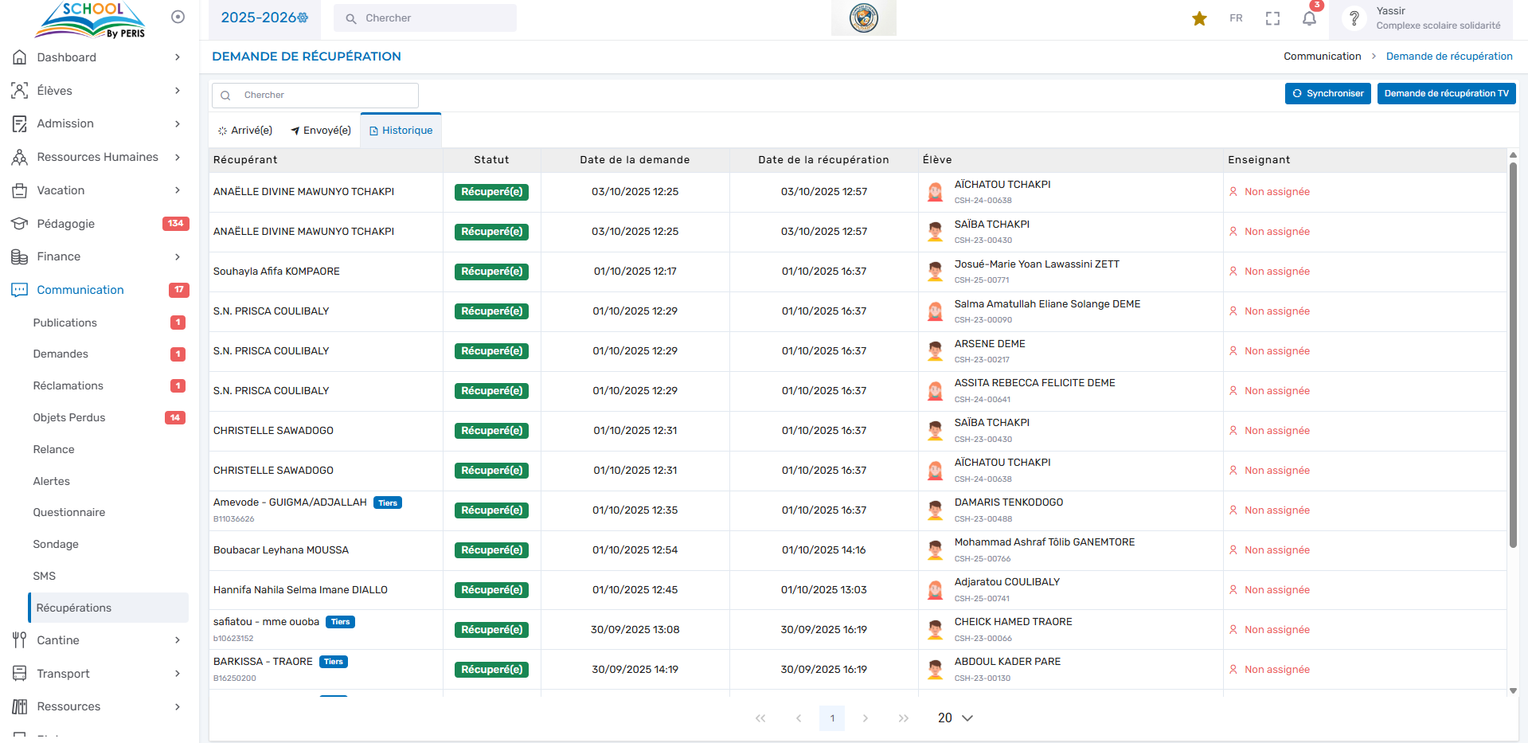The height and width of the screenshot is (743, 1528).
Task: Click the Cantine fork and knife icon
Action: (20, 640)
